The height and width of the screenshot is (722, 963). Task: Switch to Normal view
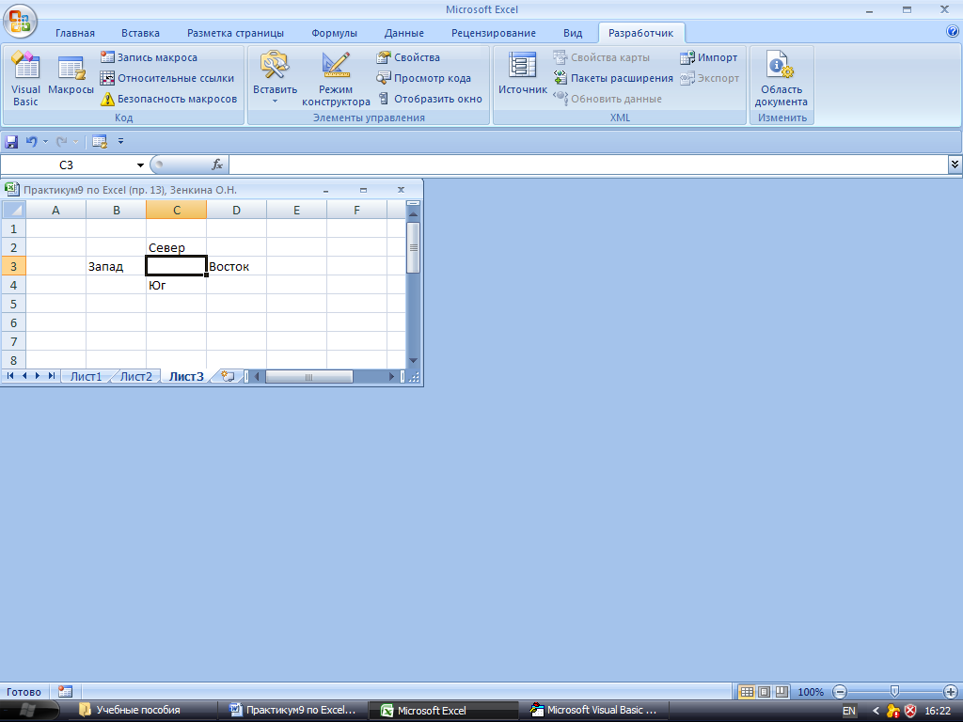747,692
